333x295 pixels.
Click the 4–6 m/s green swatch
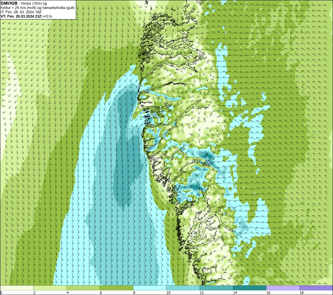(x=83, y=288)
